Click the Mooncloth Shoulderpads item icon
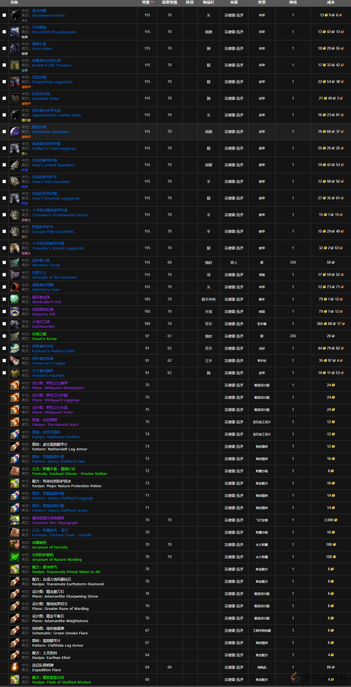Screen dimensions: 351x687 tap(15, 32)
